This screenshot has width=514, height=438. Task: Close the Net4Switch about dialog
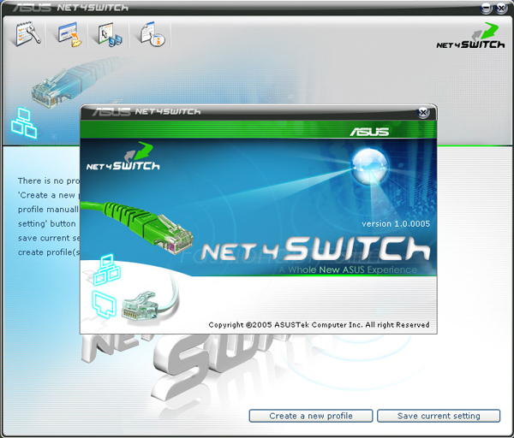point(423,113)
